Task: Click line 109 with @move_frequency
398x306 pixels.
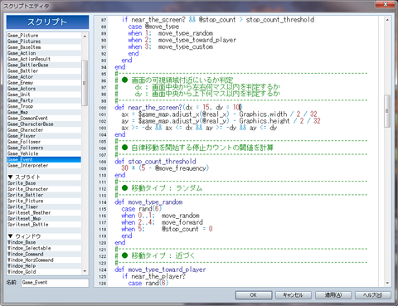Action: (x=165, y=168)
